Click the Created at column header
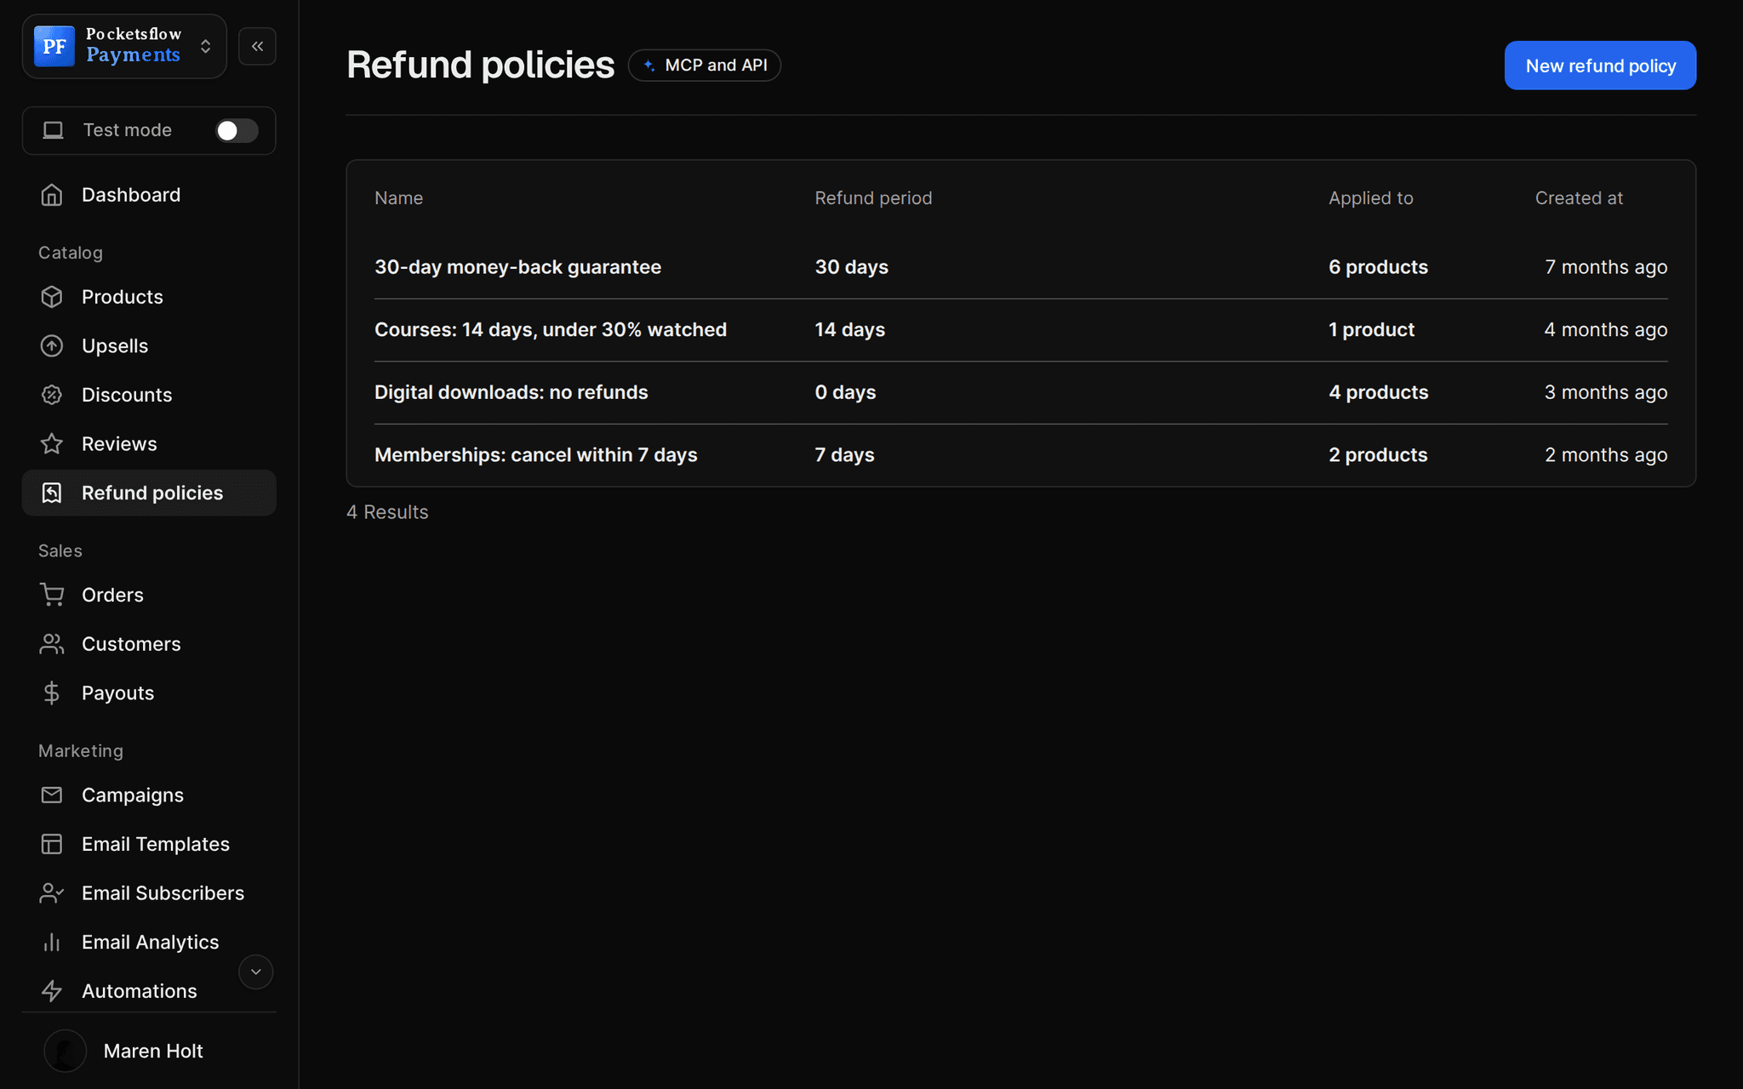The width and height of the screenshot is (1743, 1089). click(1579, 198)
